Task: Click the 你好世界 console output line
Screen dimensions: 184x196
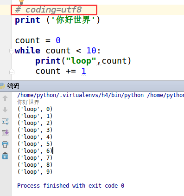Action: [x=28, y=102]
